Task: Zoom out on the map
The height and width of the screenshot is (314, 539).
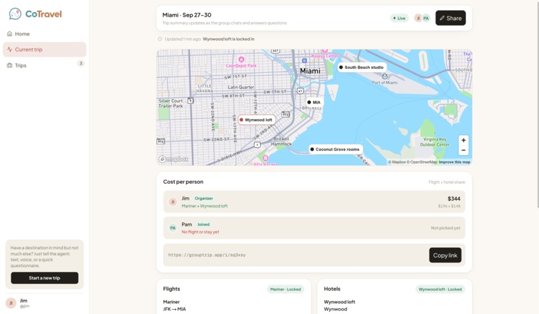Action: tap(463, 150)
